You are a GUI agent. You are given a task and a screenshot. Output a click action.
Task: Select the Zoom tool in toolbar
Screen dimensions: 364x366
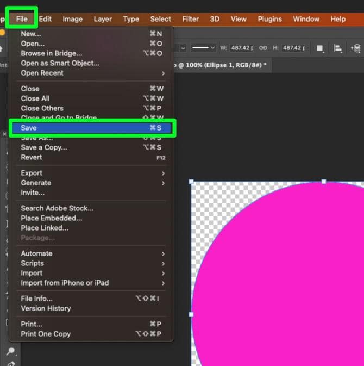click(11, 351)
